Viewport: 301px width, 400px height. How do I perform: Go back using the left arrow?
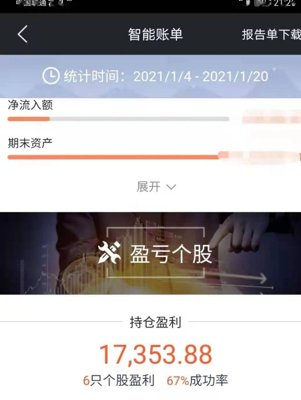(22, 34)
